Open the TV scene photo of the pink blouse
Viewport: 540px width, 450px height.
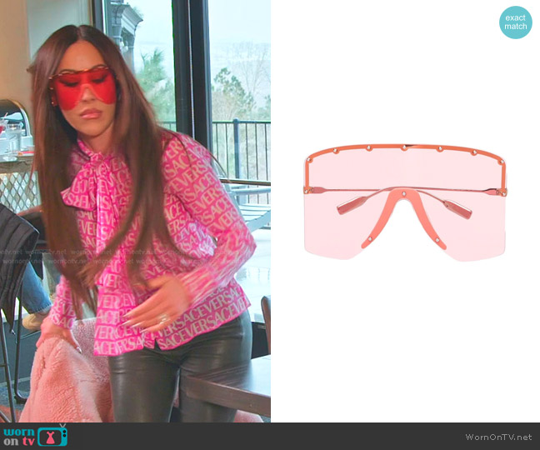pos(135,211)
